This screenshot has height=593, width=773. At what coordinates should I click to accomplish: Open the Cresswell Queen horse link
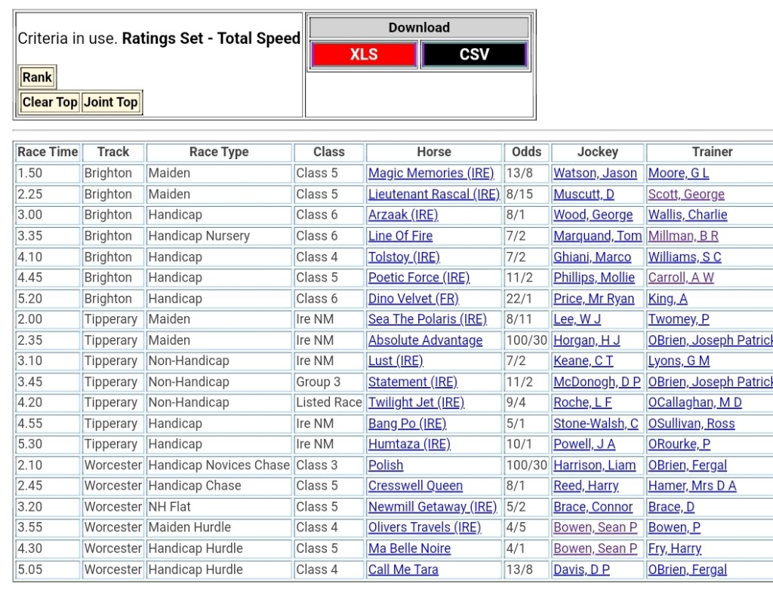tap(415, 487)
